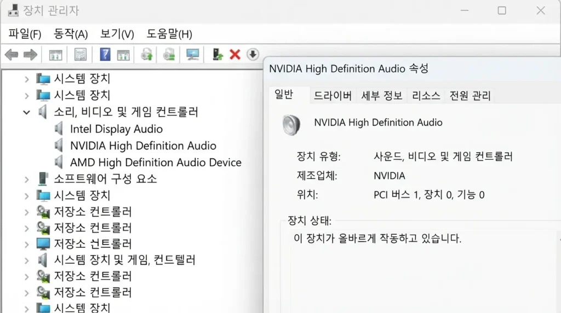Scan for hardware changes monitor icon
561x313 pixels.
[x=192, y=55]
